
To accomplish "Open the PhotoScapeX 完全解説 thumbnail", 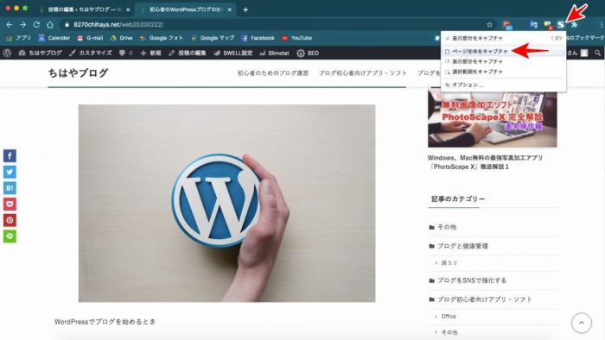I will 493,117.
